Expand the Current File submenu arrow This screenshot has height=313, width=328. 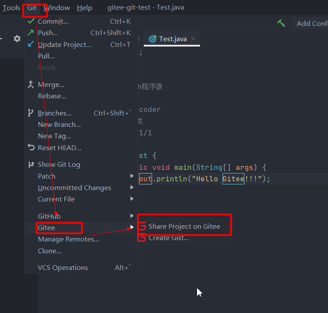pyautogui.click(x=132, y=199)
